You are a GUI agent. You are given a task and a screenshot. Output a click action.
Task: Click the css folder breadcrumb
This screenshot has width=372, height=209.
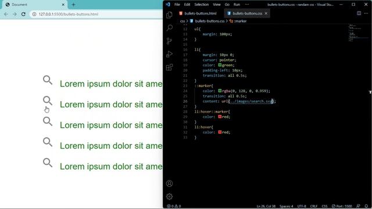coord(183,21)
